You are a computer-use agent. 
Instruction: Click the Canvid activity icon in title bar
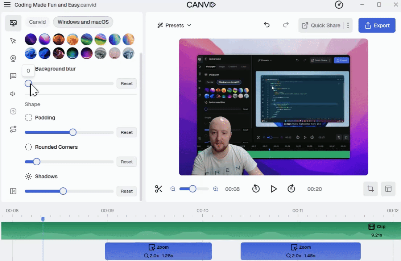339,5
